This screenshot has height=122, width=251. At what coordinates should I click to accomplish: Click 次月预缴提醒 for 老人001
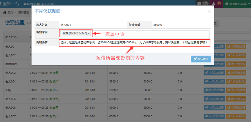click(x=236, y=47)
